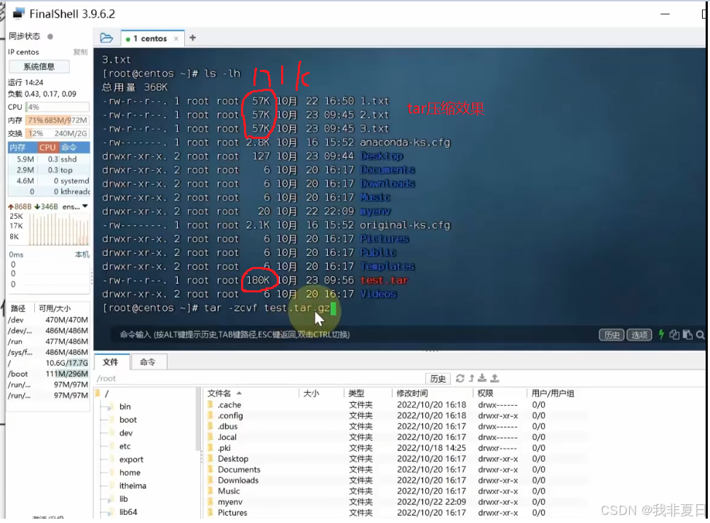Click the upload file icon
The width and height of the screenshot is (710, 523).
[x=495, y=378]
